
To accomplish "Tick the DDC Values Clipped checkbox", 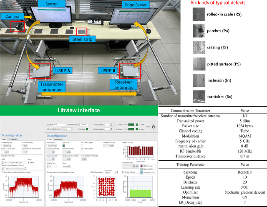I will [82, 151].
